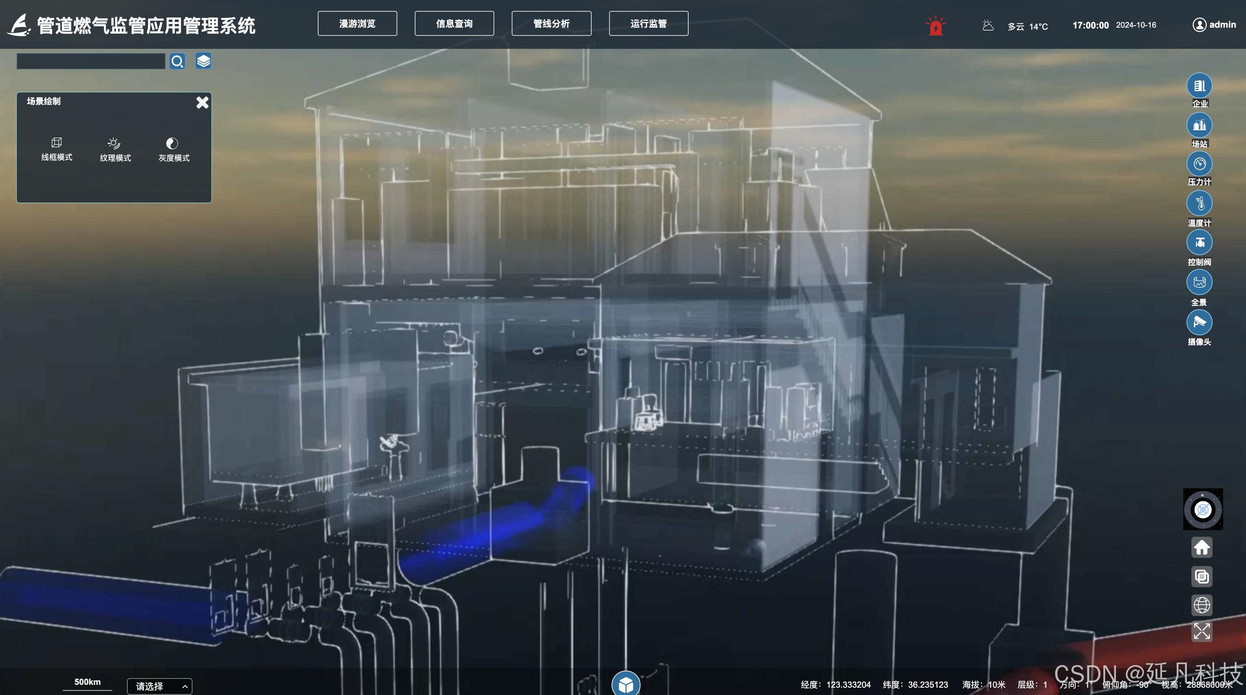This screenshot has width=1246, height=695.
Task: Open the 漫游浏览 menu
Action: coord(357,24)
